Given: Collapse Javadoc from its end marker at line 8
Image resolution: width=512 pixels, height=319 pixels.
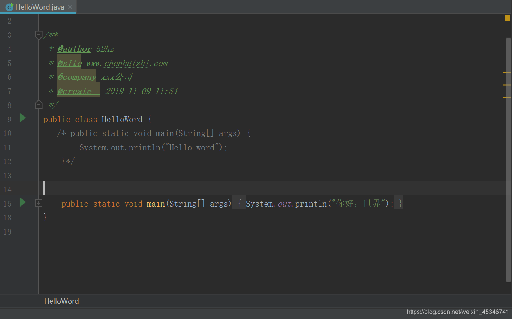Looking at the screenshot, I should point(39,105).
